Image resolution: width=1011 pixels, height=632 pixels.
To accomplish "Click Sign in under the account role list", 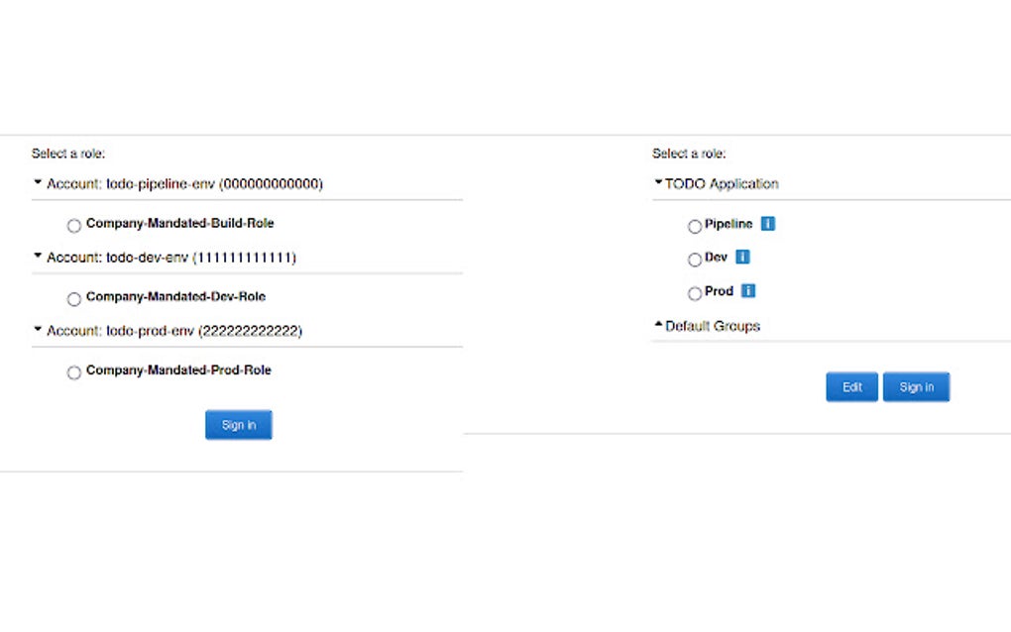I will click(238, 424).
